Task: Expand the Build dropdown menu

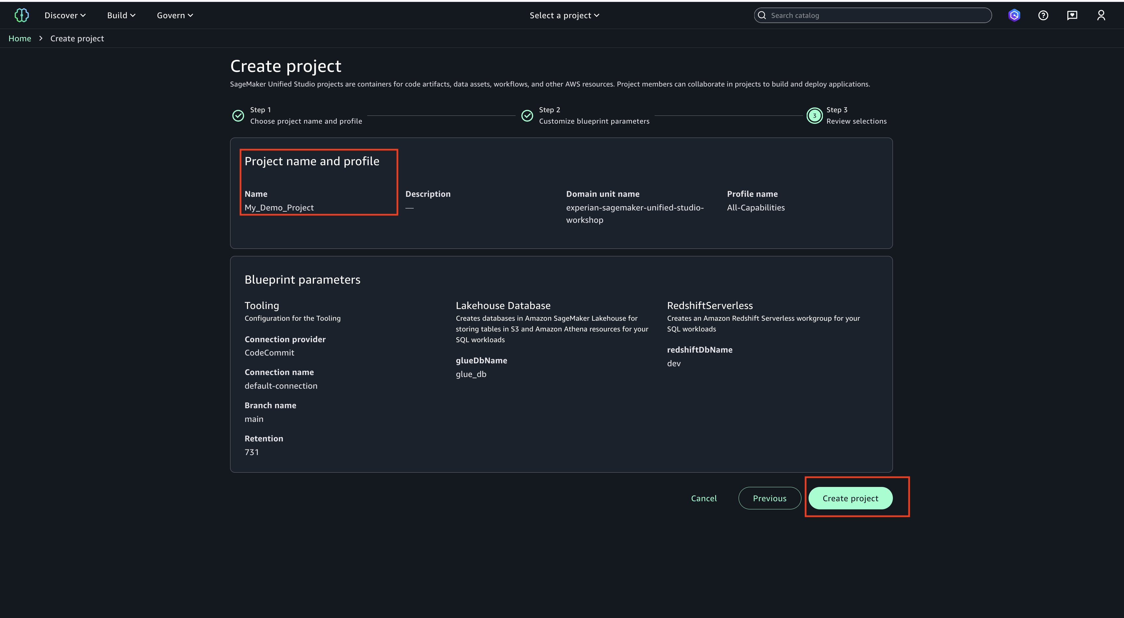Action: 121,15
